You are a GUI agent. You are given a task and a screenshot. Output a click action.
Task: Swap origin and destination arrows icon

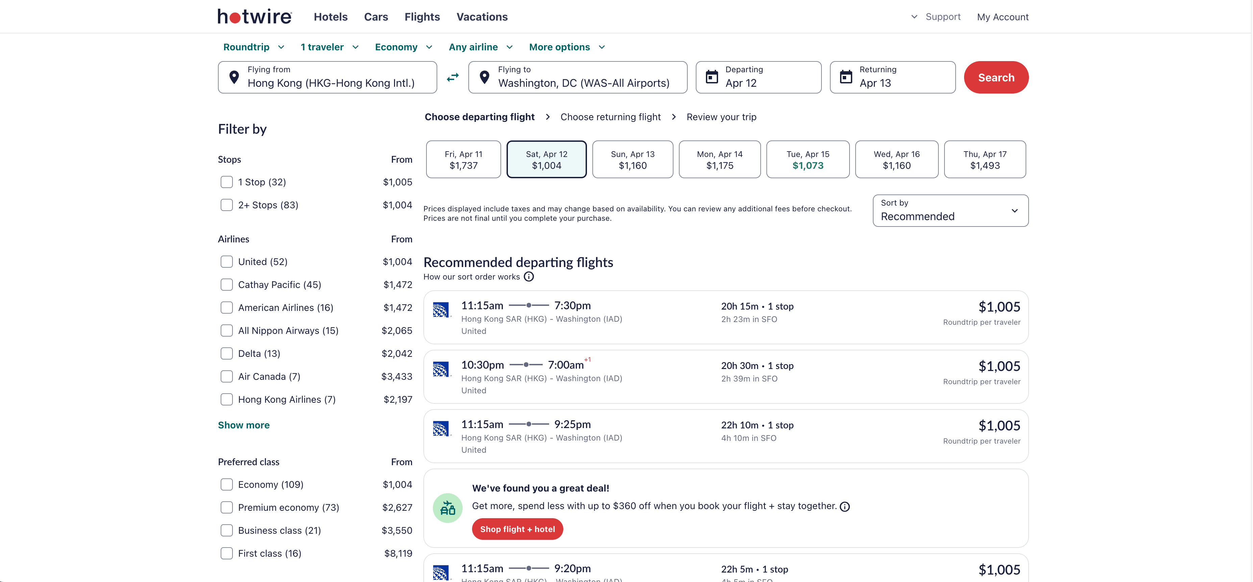[x=452, y=77]
